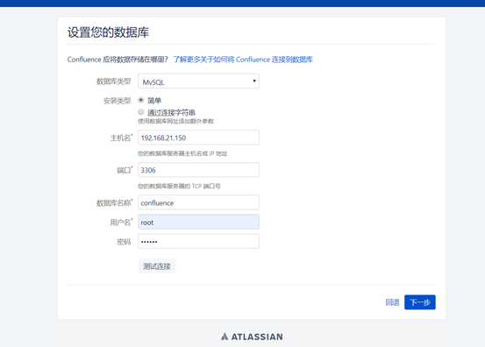The image size is (485, 347).
Task: Click the 下一步 next button
Action: (420, 302)
